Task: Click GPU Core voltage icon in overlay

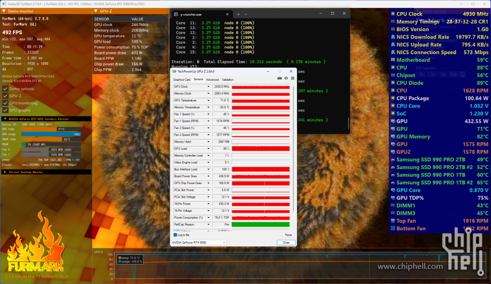Action: pos(393,190)
